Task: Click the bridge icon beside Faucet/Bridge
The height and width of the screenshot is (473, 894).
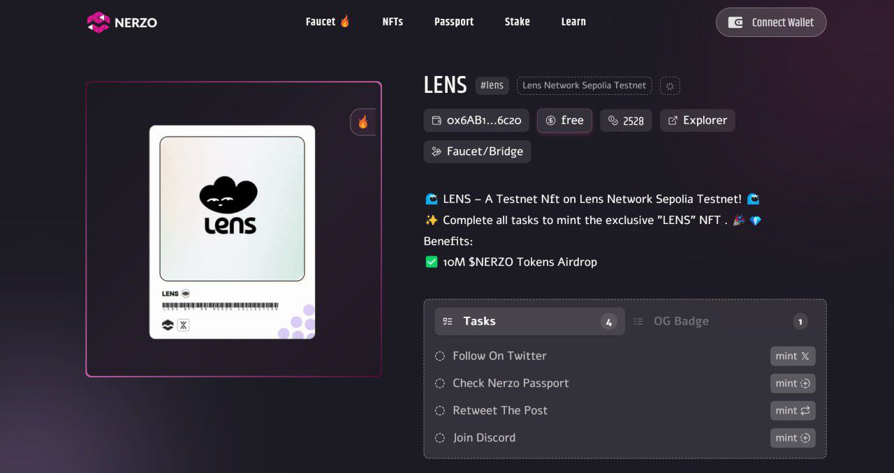Action: click(437, 151)
